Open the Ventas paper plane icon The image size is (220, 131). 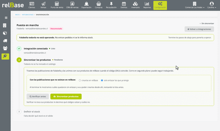[x=43, y=4]
